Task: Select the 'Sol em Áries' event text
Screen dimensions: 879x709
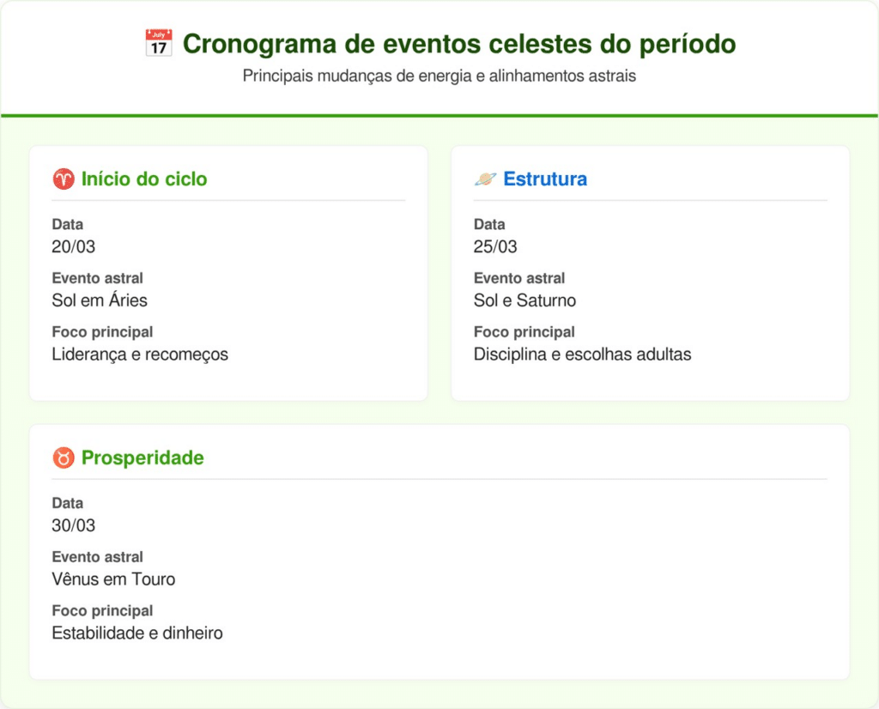Action: coord(100,300)
